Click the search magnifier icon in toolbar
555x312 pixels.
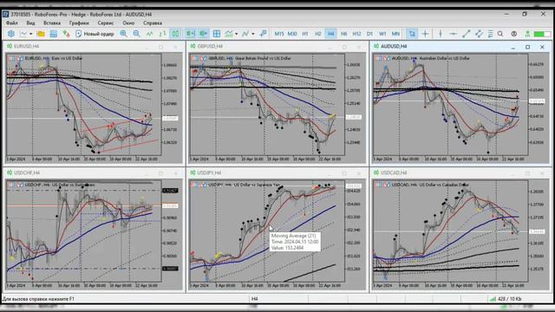tap(500, 34)
